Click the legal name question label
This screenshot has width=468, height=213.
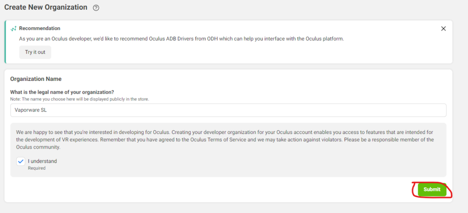(62, 92)
